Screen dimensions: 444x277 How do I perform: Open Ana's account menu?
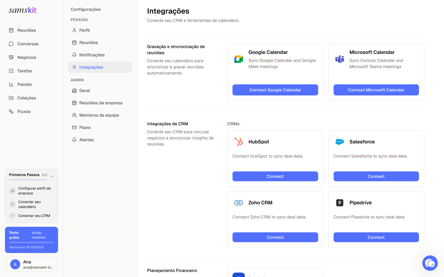coord(31,264)
